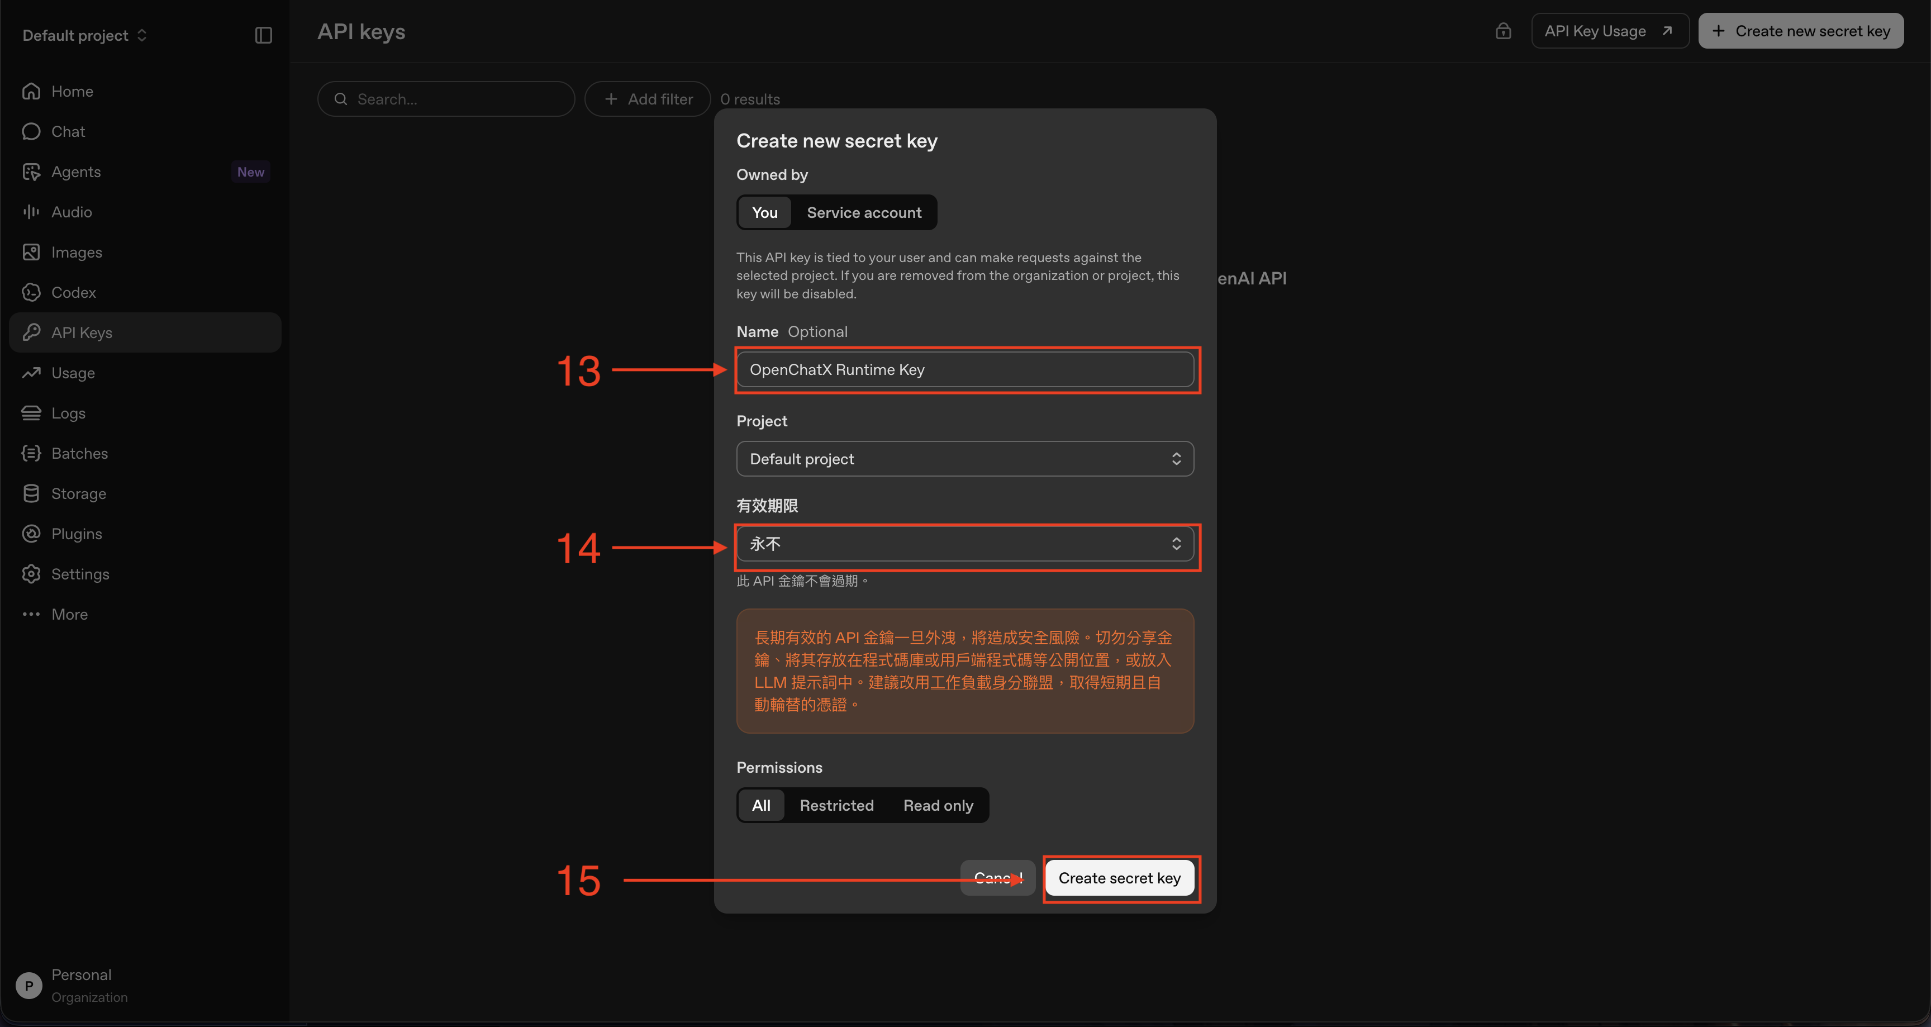The height and width of the screenshot is (1027, 1931).
Task: Click the lock icon in top bar
Action: [x=1503, y=31]
